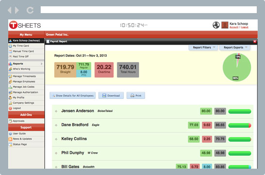Click the browser forward arrow
This screenshot has width=265, height=175.
(x=17, y=10)
